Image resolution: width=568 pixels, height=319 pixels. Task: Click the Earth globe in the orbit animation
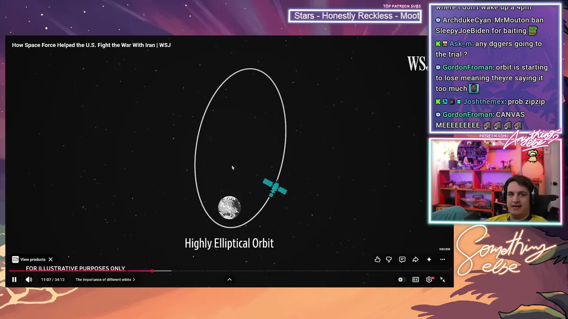pyautogui.click(x=229, y=208)
